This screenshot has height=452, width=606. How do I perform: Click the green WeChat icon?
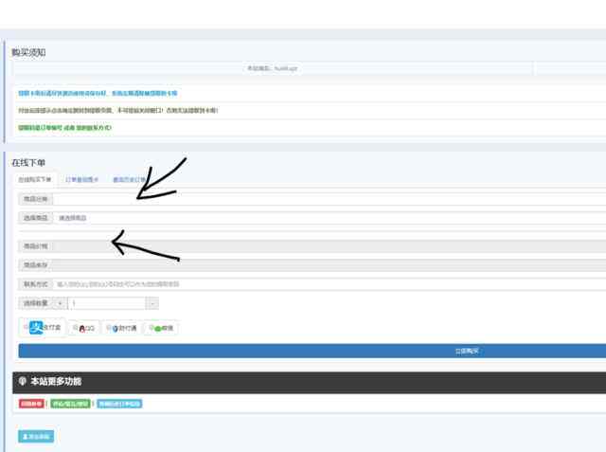tap(158, 329)
